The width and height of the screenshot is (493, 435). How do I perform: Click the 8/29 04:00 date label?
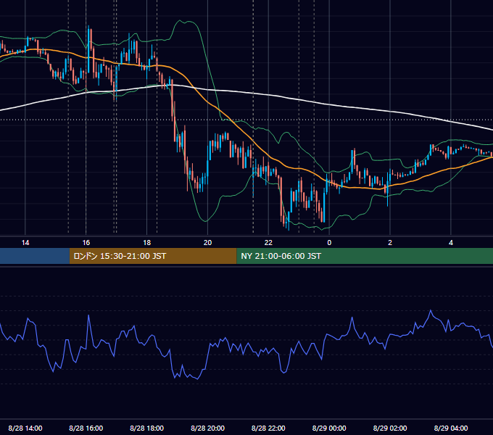tap(450, 428)
